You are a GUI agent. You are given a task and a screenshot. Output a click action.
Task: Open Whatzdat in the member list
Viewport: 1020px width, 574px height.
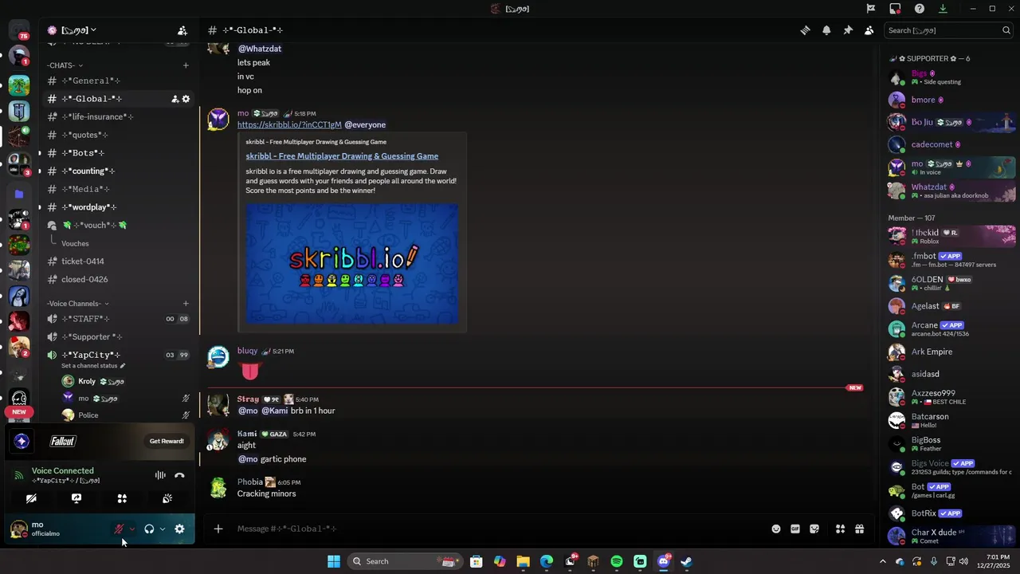click(x=951, y=191)
